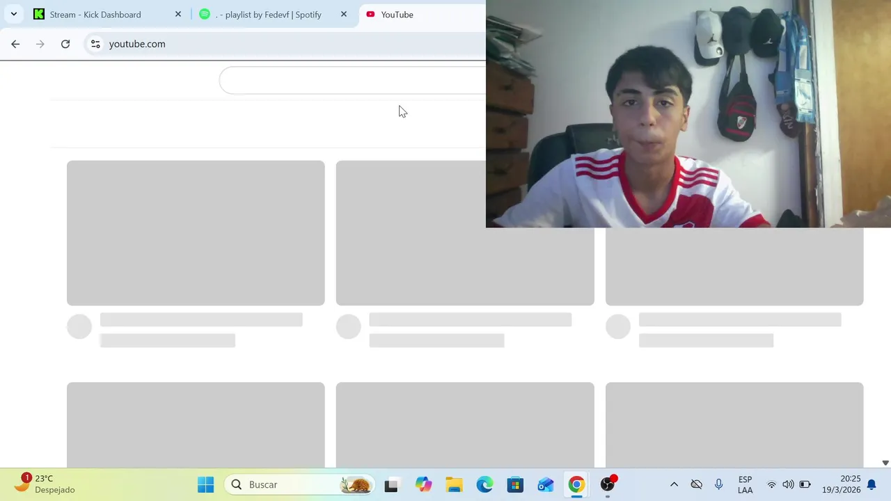Click the Google Chrome taskbar icon
This screenshot has height=501, width=891.
click(x=576, y=484)
